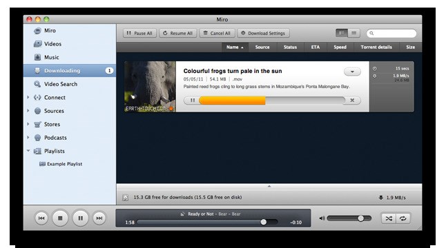Skip to the previous track

click(x=41, y=218)
